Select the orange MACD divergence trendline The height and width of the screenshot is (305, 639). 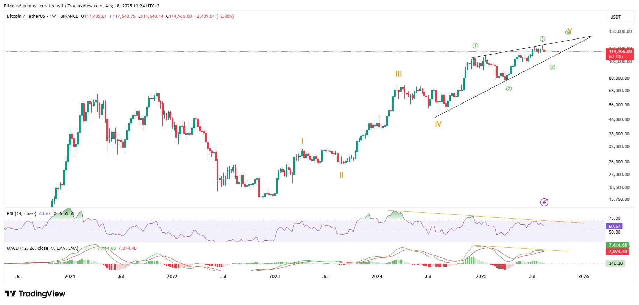[x=520, y=248]
